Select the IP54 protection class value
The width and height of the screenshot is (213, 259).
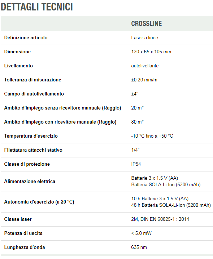[x=136, y=164]
